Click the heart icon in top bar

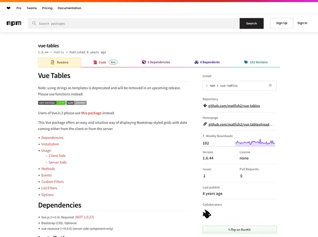point(8,8)
